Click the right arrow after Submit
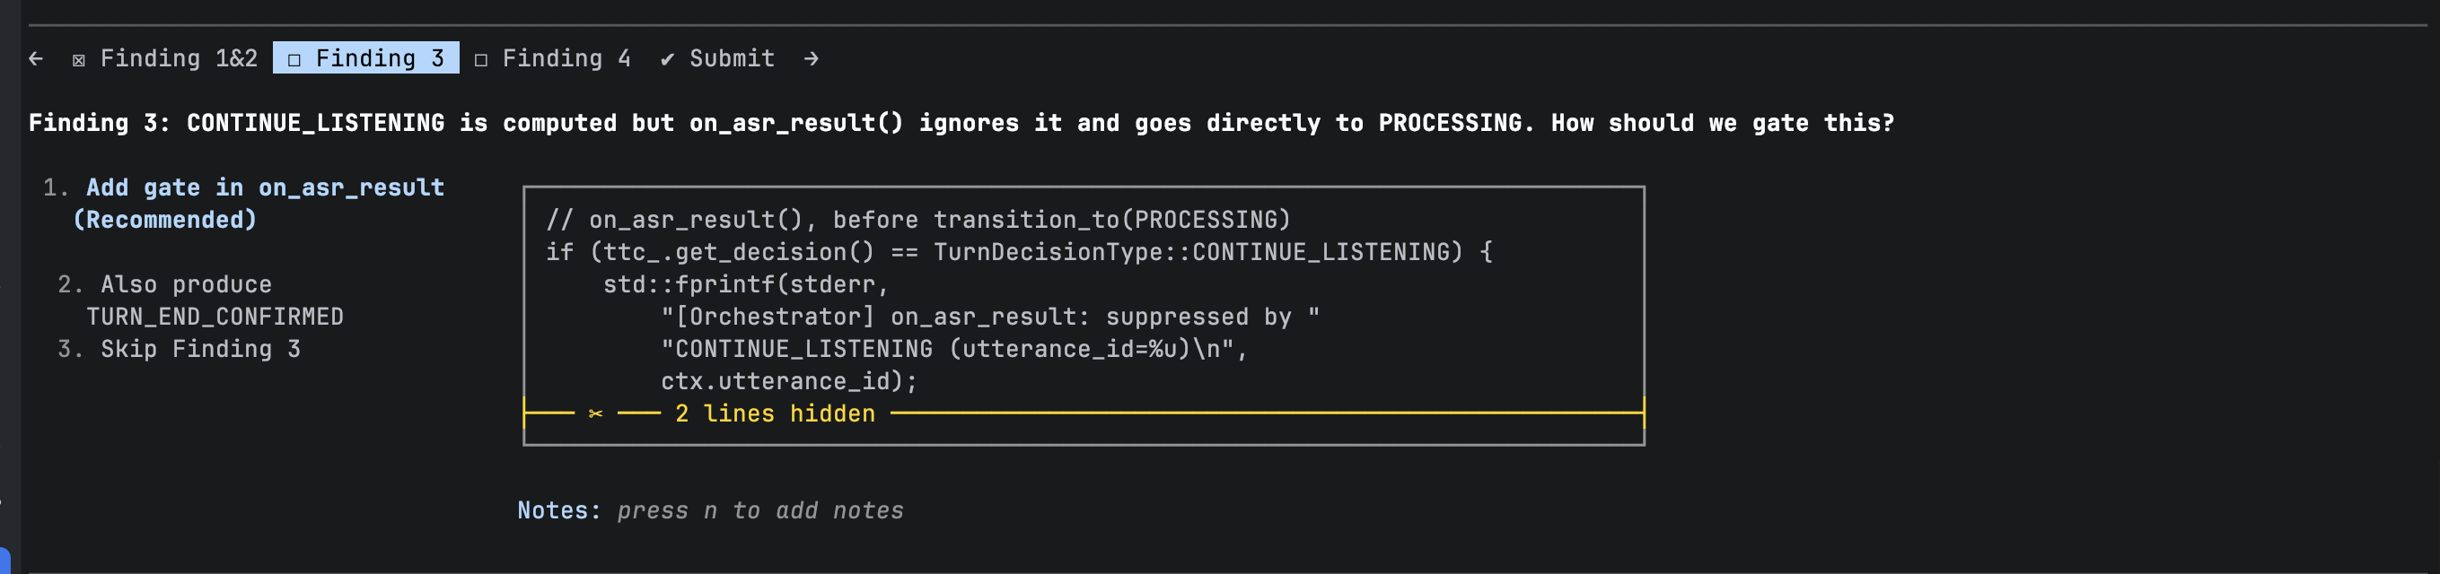 click(x=811, y=58)
